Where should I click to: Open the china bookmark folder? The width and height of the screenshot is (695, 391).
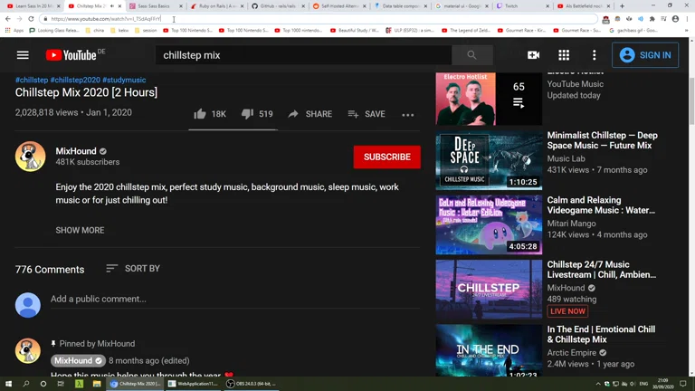95,31
